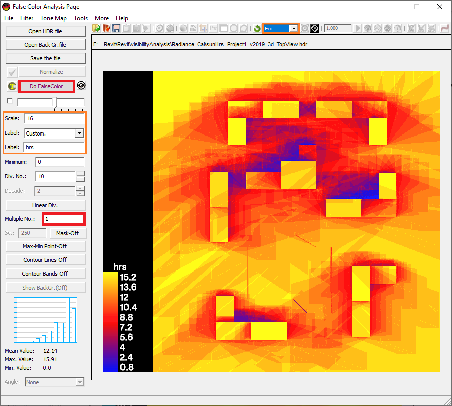This screenshot has height=406, width=452.
Task: Open the Help menu
Action: coord(122,18)
